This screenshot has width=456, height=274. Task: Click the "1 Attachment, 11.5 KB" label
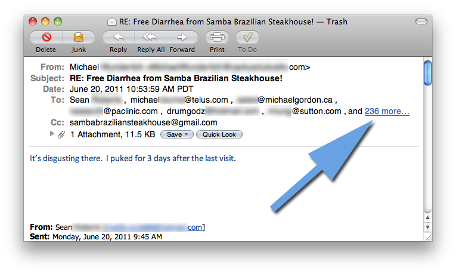(113, 134)
